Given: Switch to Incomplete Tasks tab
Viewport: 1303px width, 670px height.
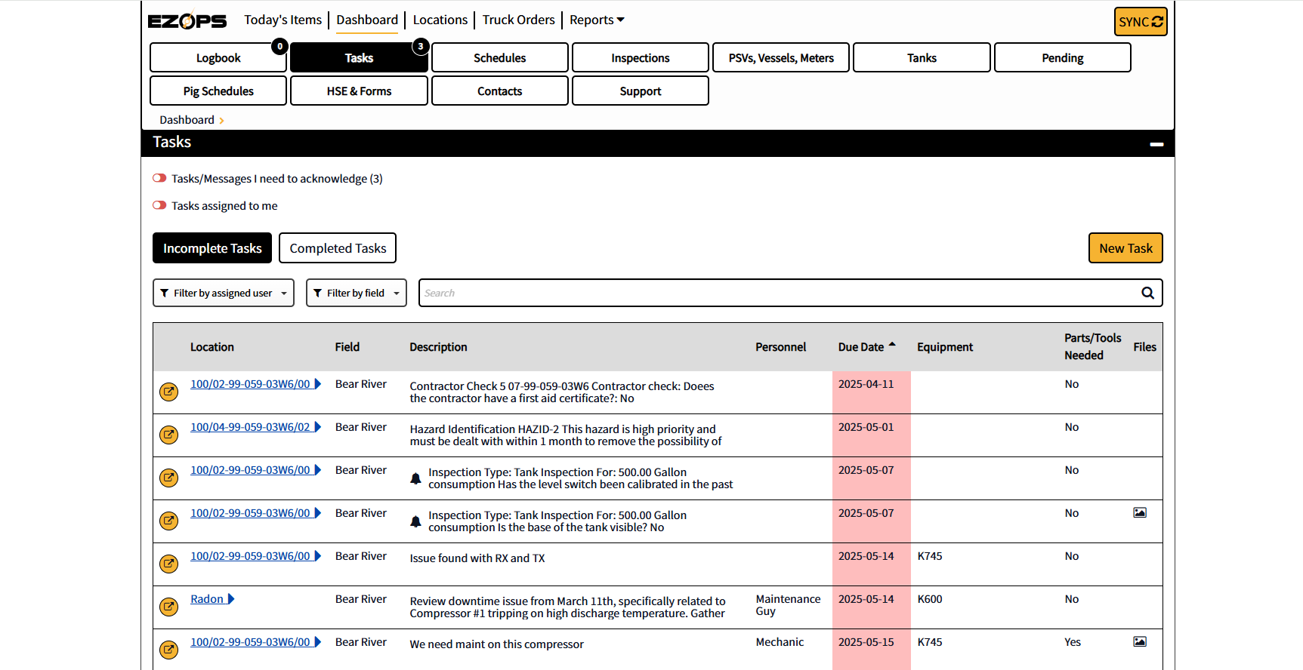Looking at the screenshot, I should (212, 248).
